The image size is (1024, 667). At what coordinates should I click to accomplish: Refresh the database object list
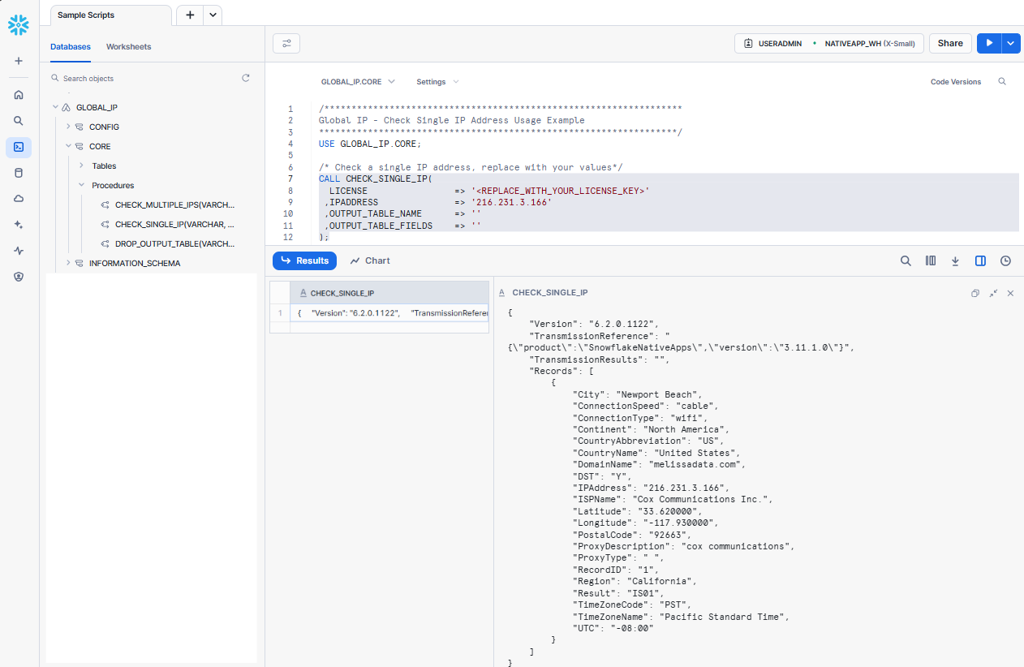point(246,78)
